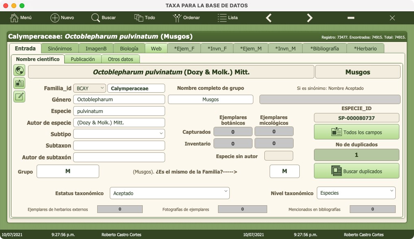The image size is (414, 239).
Task: Open the ID card icon on left
Action: pos(19,83)
